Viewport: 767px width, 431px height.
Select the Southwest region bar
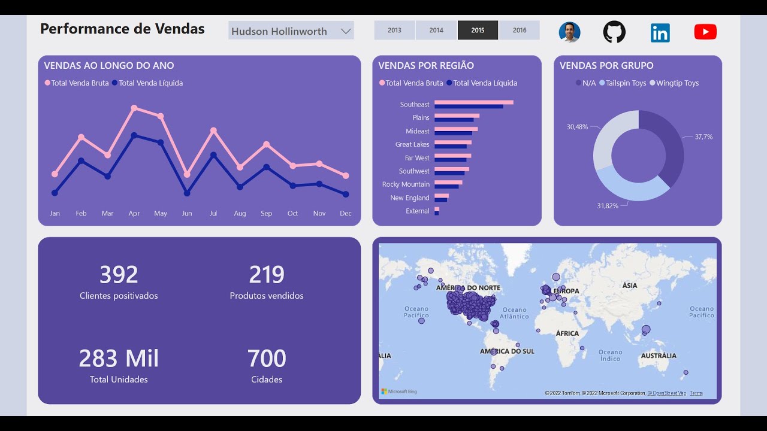[452, 171]
